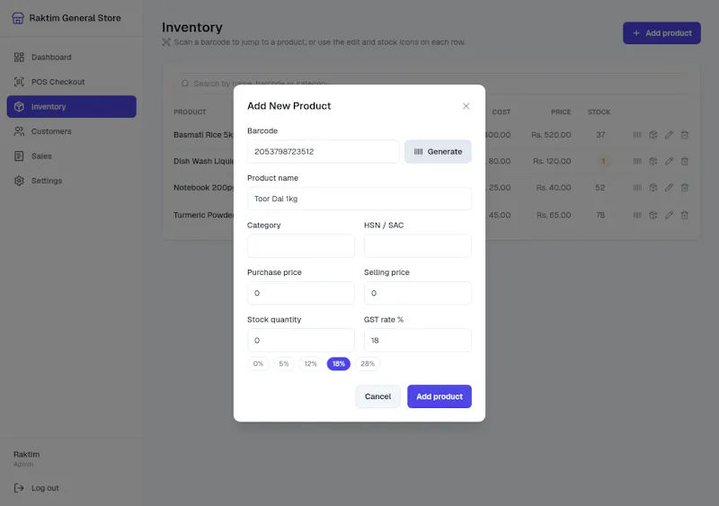Image resolution: width=719 pixels, height=506 pixels.
Task: Click the Stock quantity field
Action: (x=301, y=341)
